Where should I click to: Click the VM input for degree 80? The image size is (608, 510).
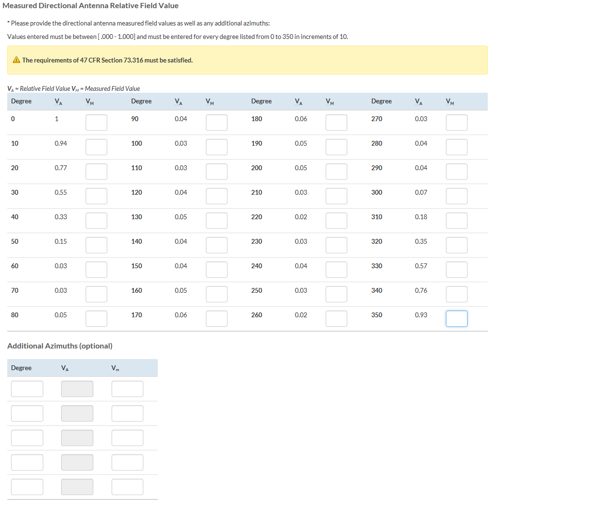(x=96, y=319)
